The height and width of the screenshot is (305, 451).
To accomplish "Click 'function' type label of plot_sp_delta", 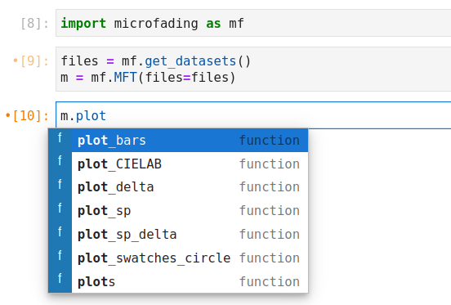I will [270, 234].
